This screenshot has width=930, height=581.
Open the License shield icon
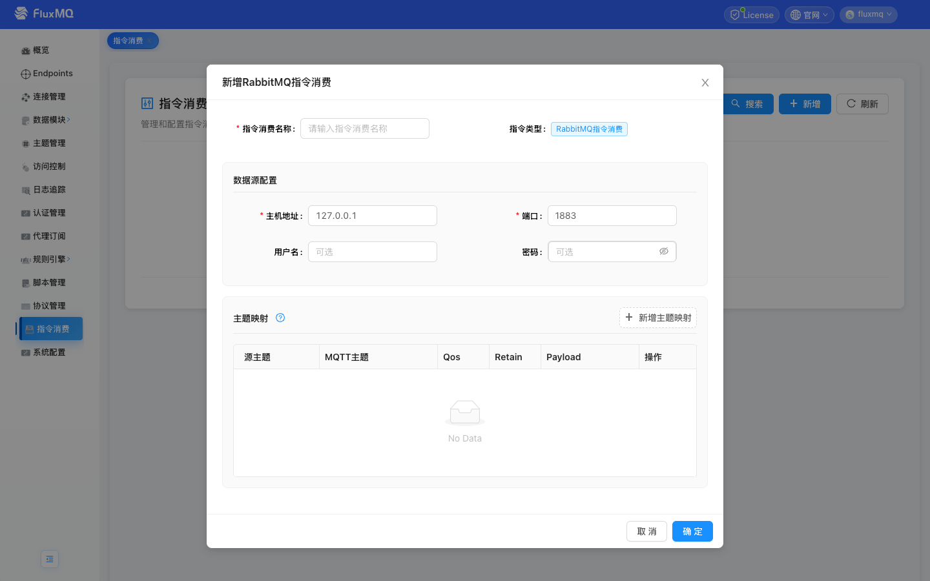tap(735, 15)
